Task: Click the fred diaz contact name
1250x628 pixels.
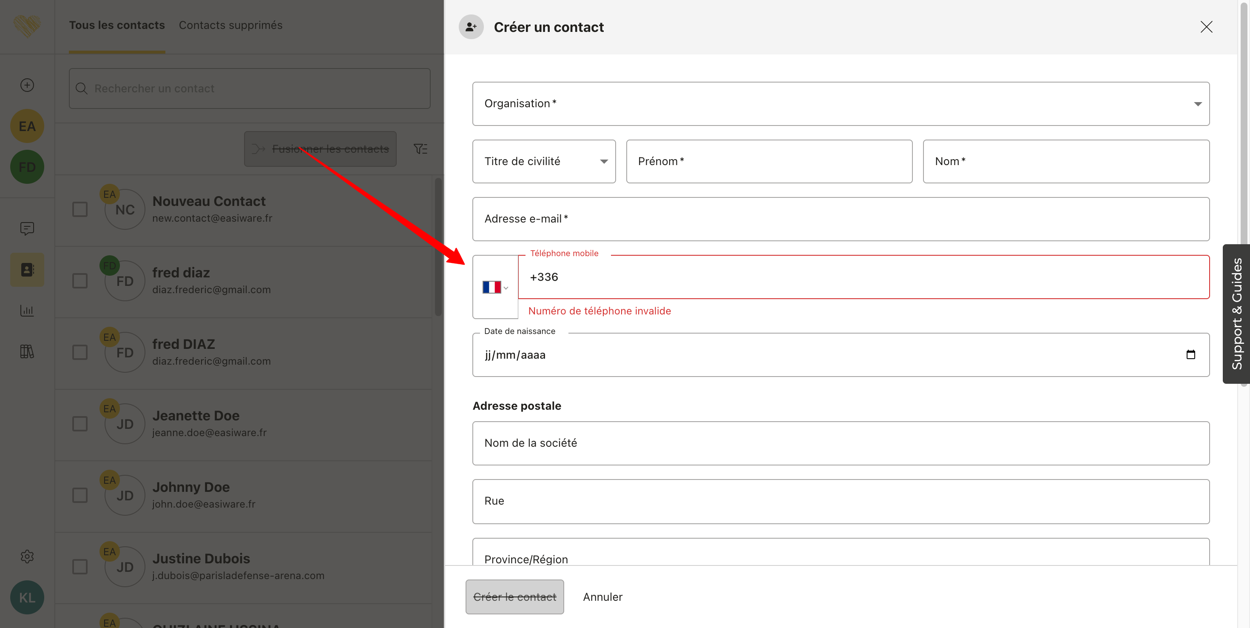Action: pyautogui.click(x=181, y=272)
